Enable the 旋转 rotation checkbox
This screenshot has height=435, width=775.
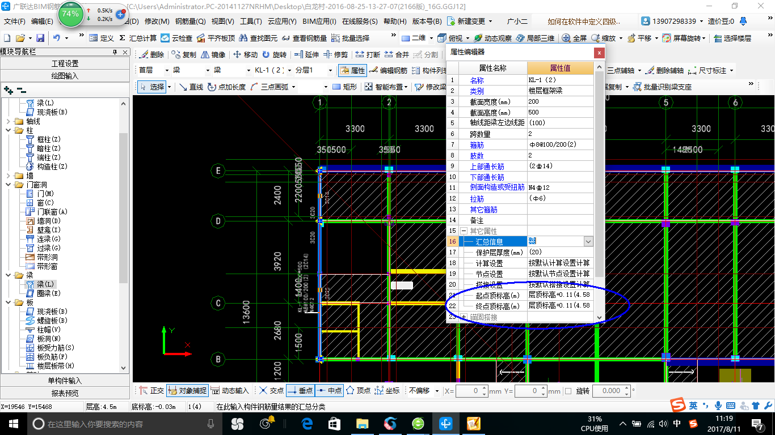tap(568, 391)
